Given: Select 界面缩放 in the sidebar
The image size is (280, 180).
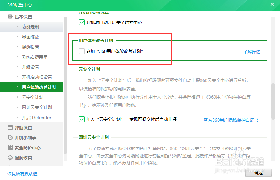Looking at the screenshot, I should pos(32,37).
